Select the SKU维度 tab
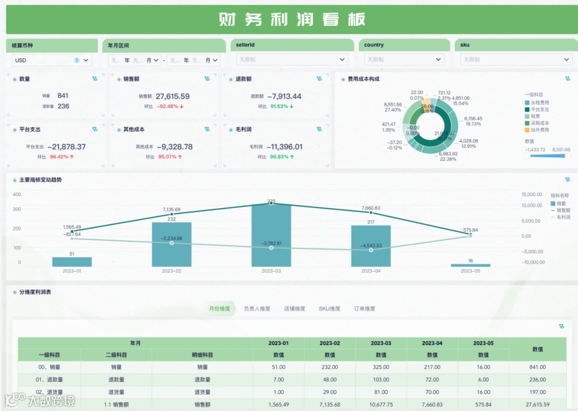The height and width of the screenshot is (411, 578). pos(329,309)
